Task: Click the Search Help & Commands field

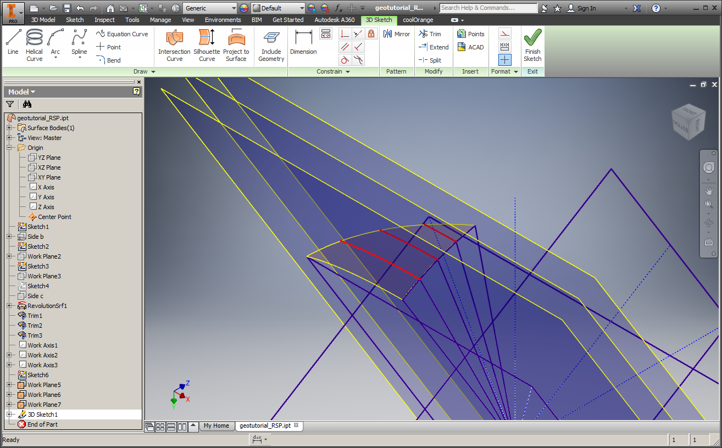Action: tap(488, 8)
